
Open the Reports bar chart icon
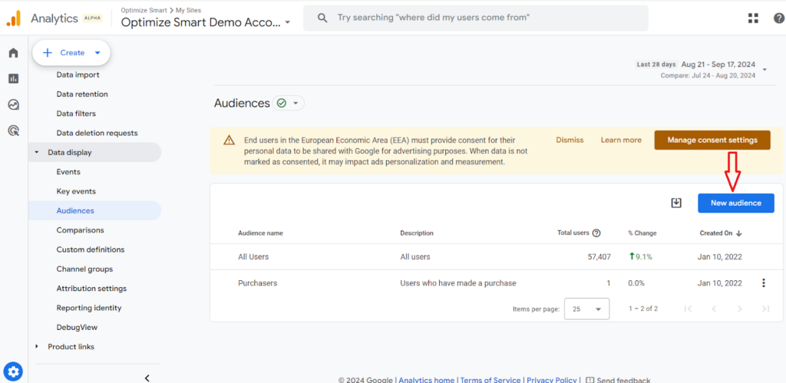point(14,79)
